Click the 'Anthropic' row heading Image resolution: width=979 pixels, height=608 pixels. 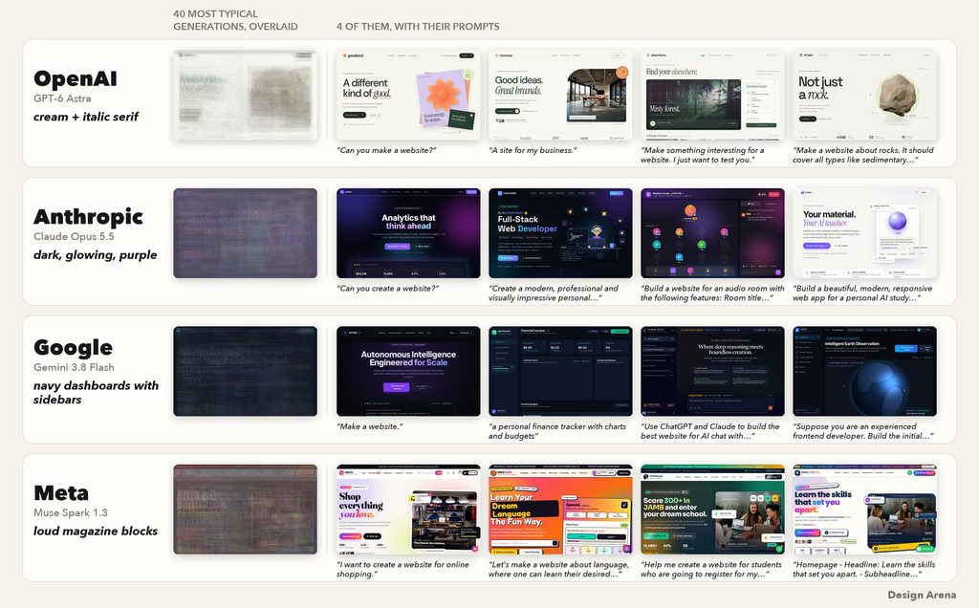coord(88,217)
